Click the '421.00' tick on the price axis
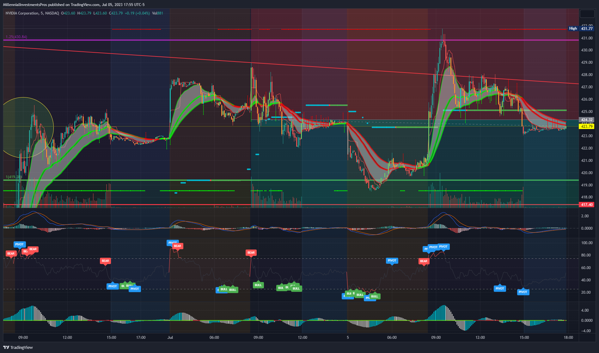The image size is (599, 353). [587, 161]
